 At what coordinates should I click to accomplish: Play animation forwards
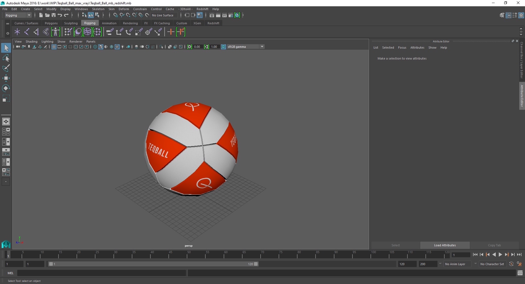point(500,255)
